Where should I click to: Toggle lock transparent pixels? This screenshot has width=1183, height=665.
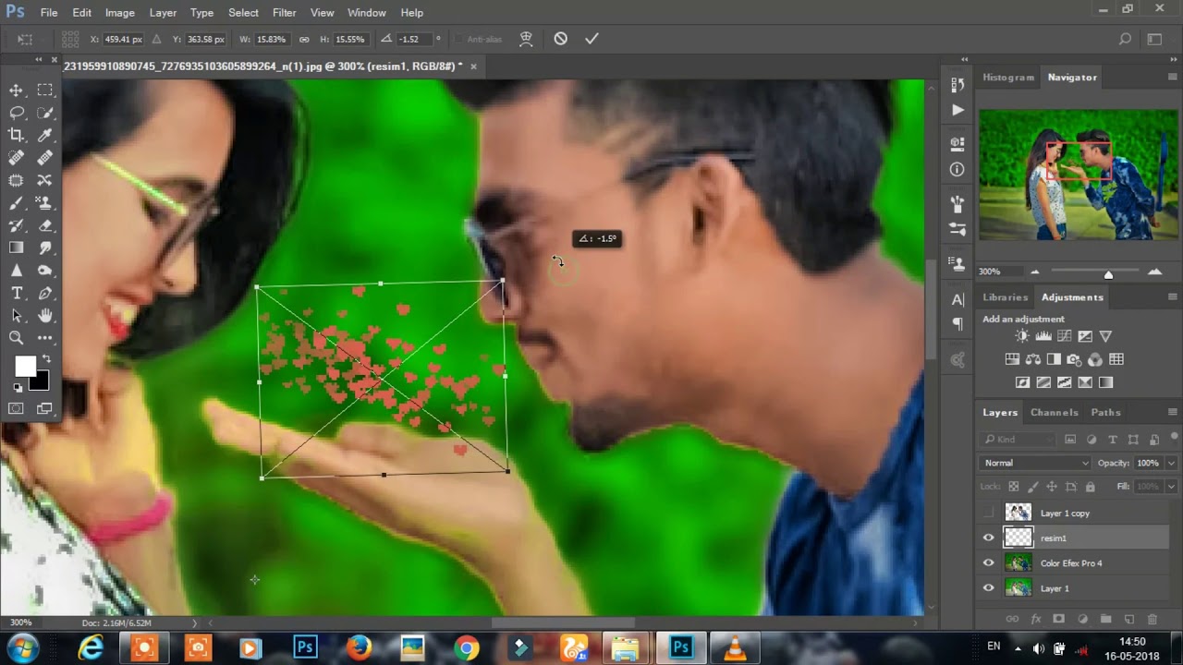[1013, 486]
